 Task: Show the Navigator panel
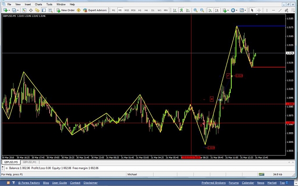tap(37, 10)
